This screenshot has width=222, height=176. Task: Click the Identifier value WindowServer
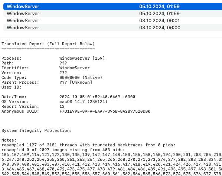click(75, 68)
